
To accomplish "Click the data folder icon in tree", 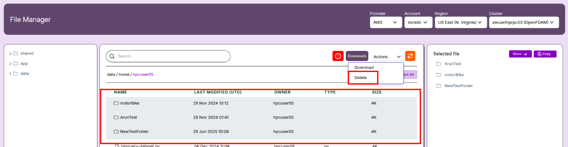I will pyautogui.click(x=16, y=74).
